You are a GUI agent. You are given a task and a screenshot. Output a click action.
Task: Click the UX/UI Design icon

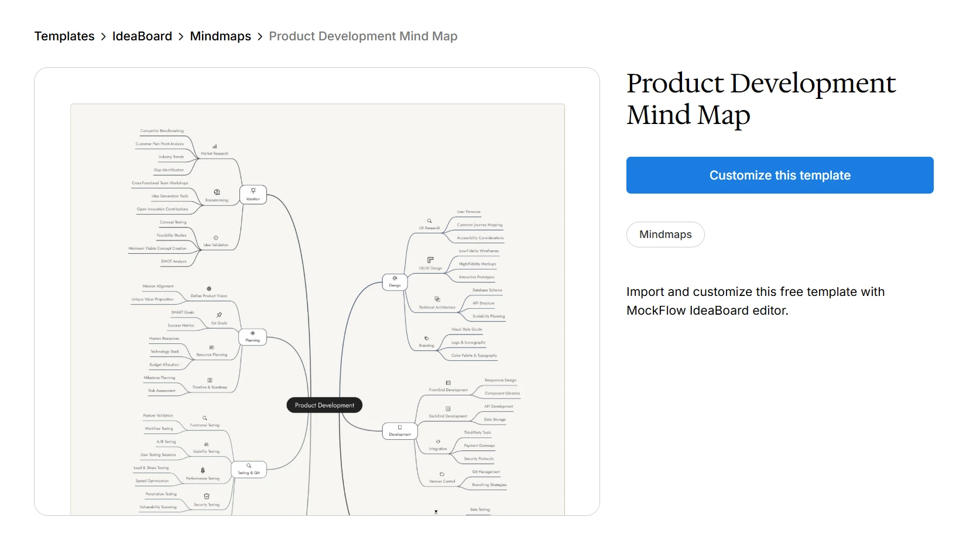[x=430, y=260]
